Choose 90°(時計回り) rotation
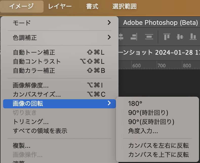 point(148,113)
